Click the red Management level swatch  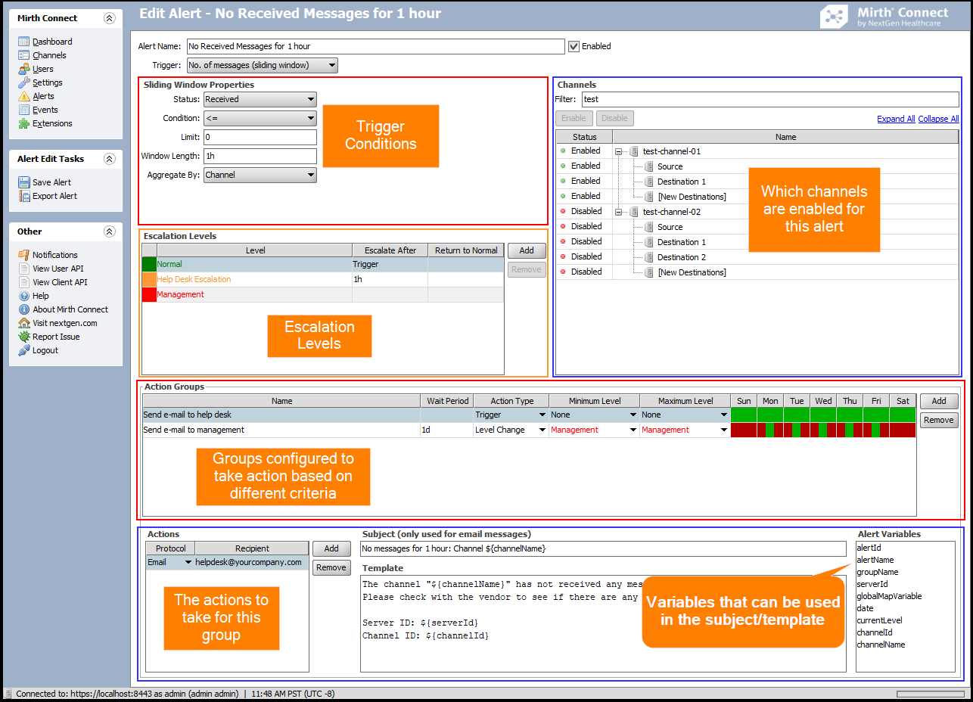tap(149, 295)
